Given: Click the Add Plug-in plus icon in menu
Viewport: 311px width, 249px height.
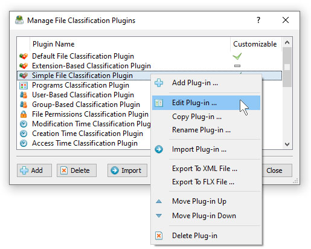Looking at the screenshot, I should click(x=159, y=83).
